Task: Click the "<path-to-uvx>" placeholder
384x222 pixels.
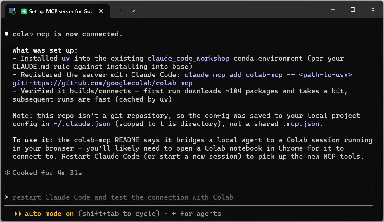Action: tap(326, 75)
